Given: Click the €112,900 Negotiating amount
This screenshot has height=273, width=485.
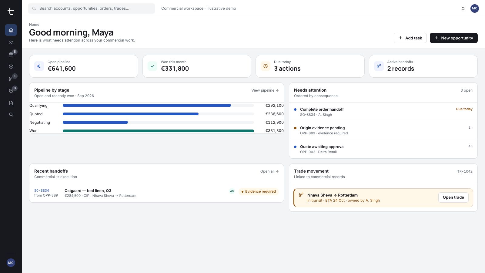Looking at the screenshot, I should click(275, 123).
